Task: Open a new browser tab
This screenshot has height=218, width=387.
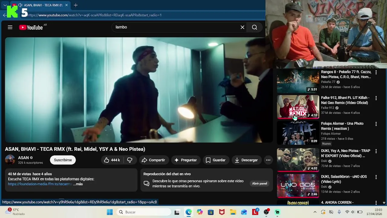Action: tap(76, 5)
